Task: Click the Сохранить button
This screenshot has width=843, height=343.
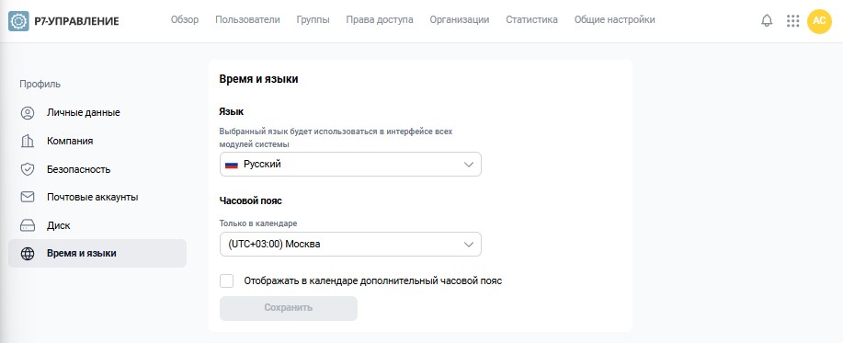Action: [x=288, y=308]
